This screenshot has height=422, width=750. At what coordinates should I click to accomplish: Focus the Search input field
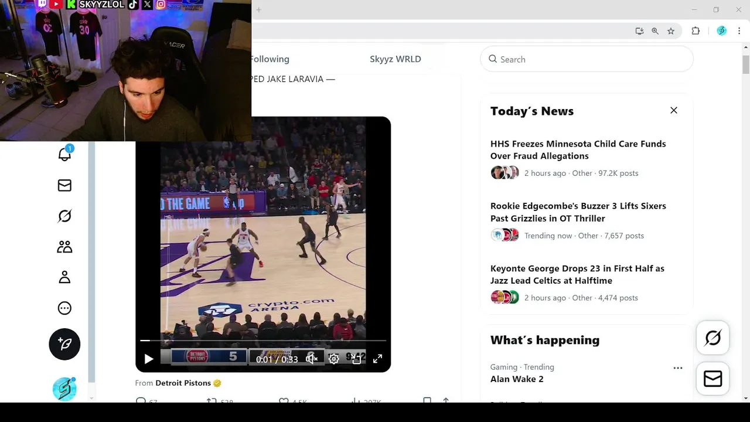click(x=587, y=59)
